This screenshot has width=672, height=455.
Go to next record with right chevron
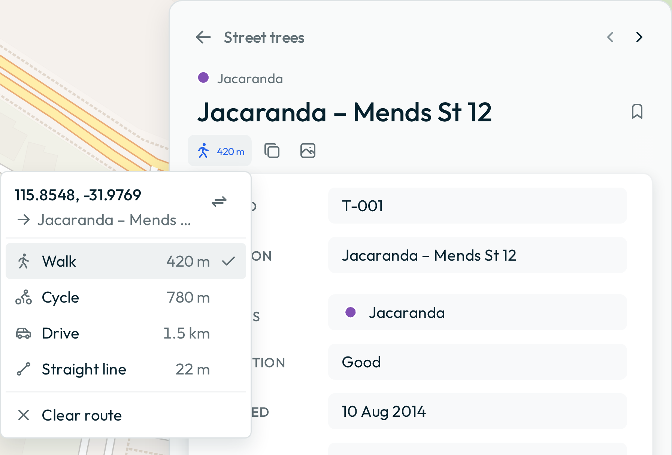click(639, 37)
